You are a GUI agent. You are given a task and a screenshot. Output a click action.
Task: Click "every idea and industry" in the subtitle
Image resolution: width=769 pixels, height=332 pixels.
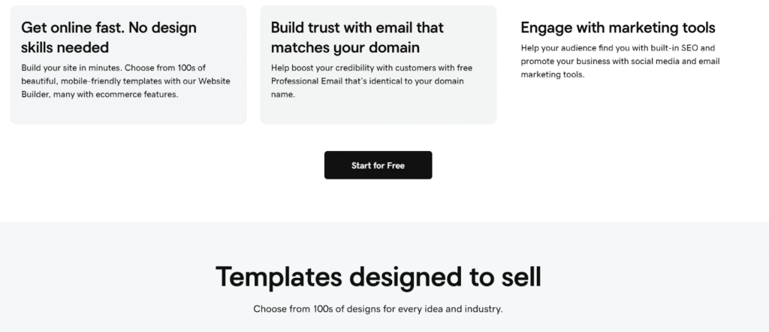(456, 309)
